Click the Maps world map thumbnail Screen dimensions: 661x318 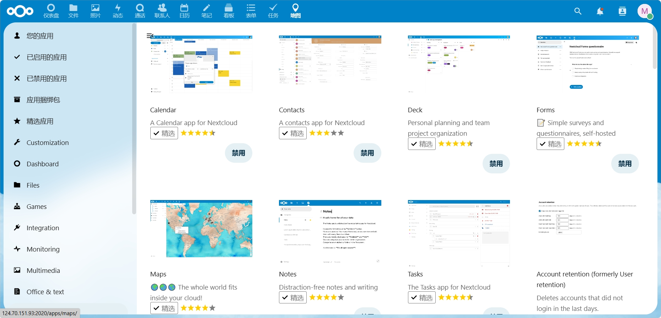(x=201, y=228)
